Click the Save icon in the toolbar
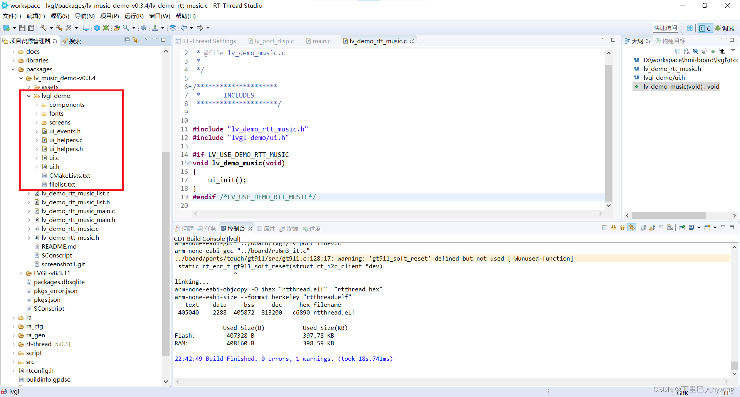740x397 pixels. point(22,28)
